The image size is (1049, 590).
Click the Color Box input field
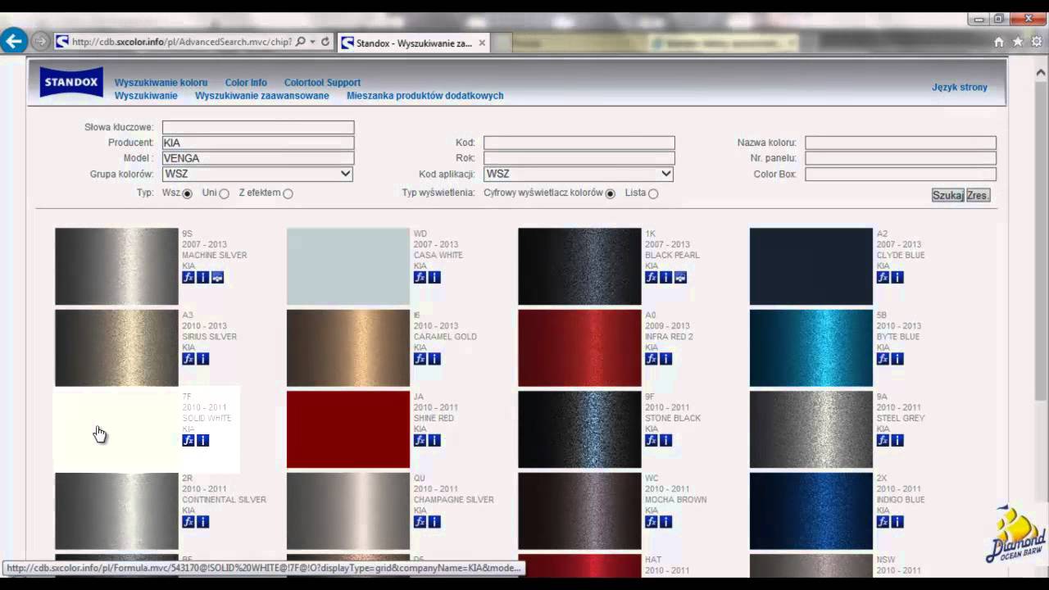pyautogui.click(x=901, y=174)
